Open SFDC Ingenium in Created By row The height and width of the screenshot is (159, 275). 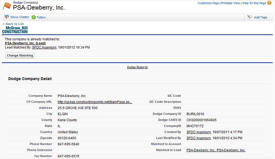coord(199,132)
